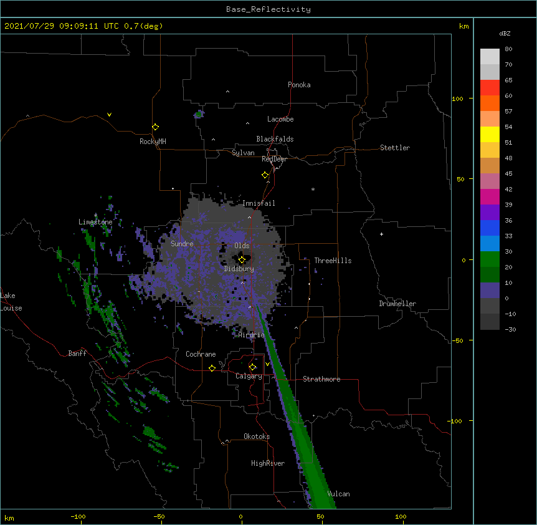Click the Okotoks label
Screen dimensions: 537x525
(x=257, y=436)
